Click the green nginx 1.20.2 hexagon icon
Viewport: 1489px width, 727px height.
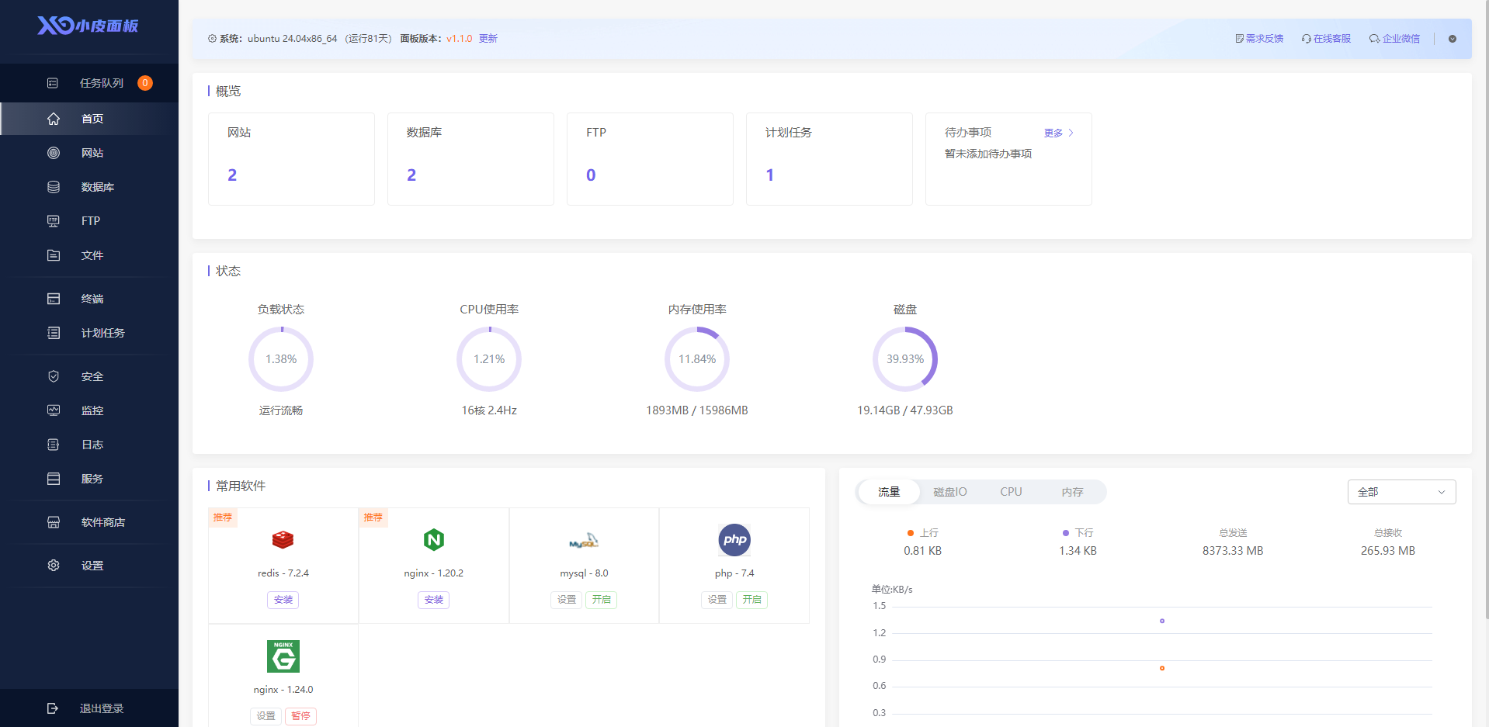[434, 539]
